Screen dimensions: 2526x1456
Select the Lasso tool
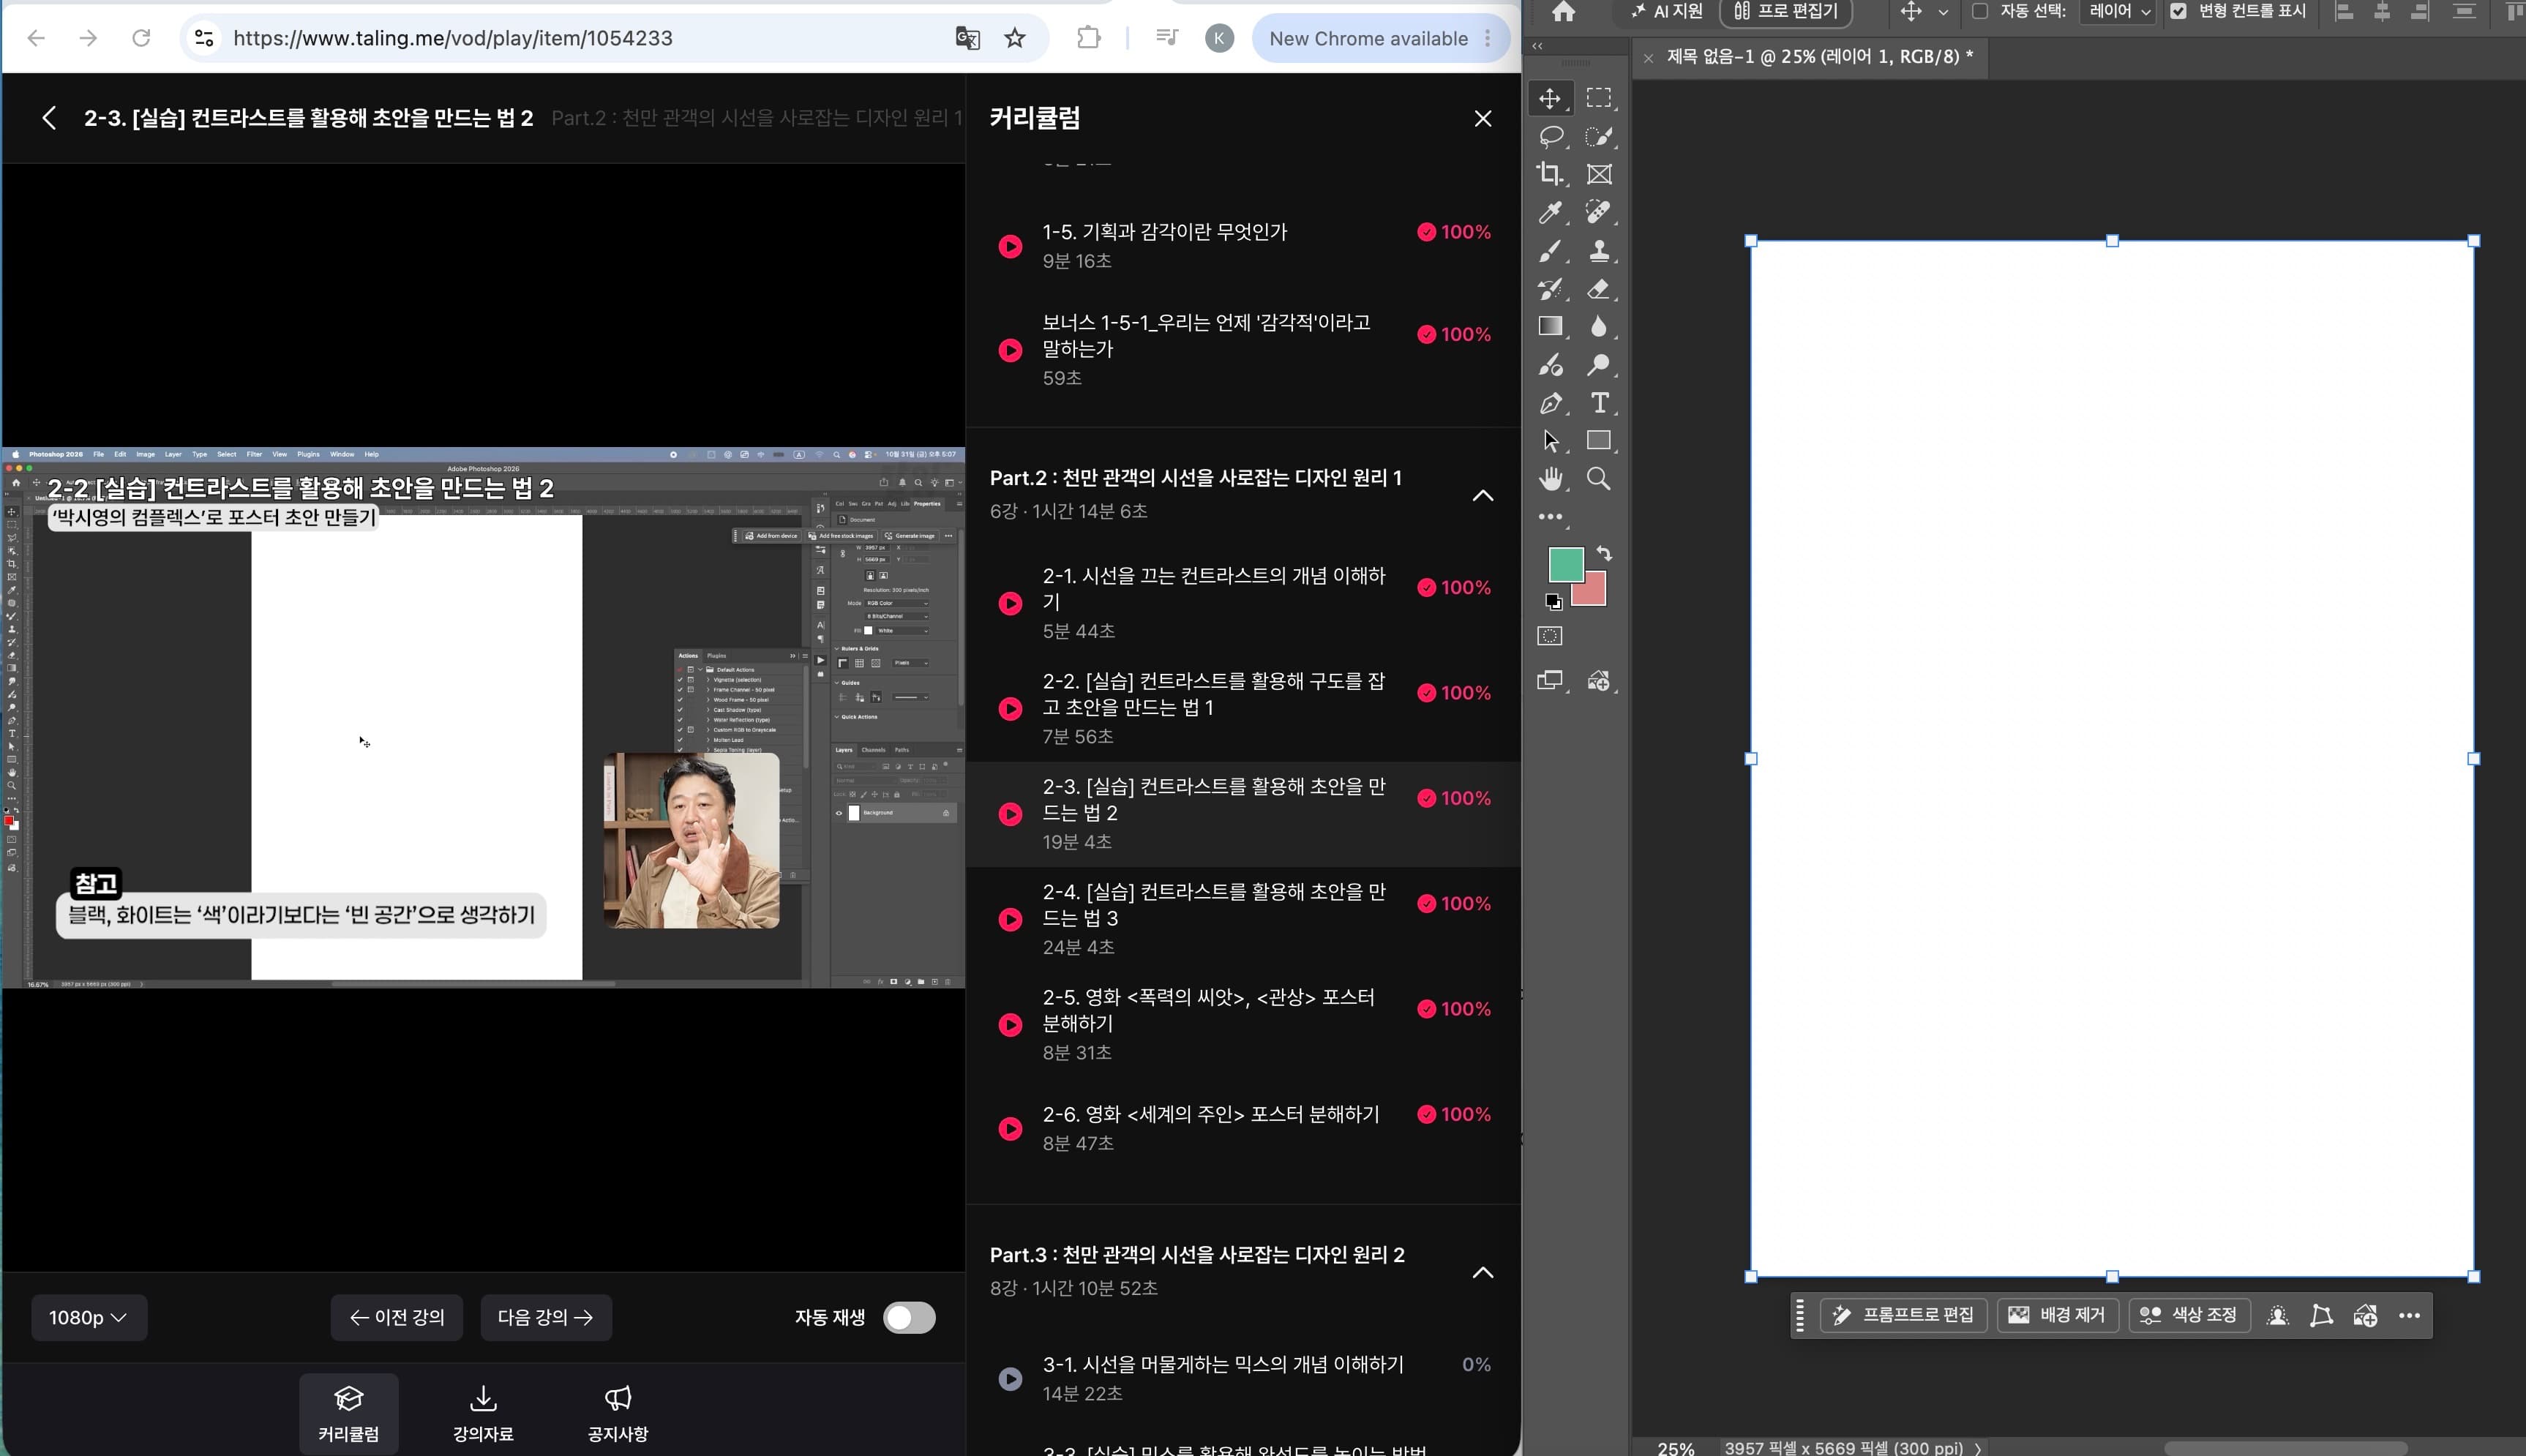point(1550,136)
